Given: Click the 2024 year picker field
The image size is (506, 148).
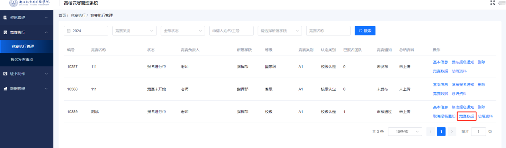Looking at the screenshot, I should [86, 31].
